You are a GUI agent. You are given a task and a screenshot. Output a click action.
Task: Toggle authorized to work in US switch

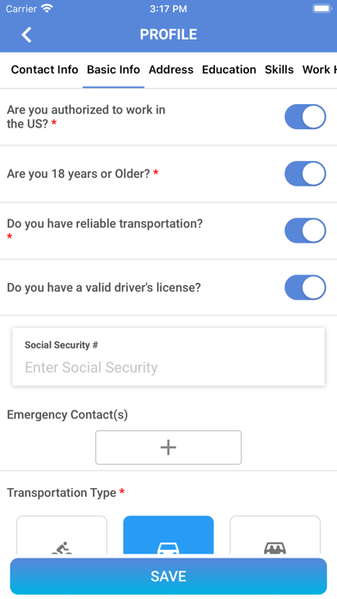[305, 116]
